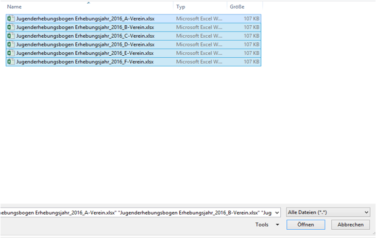This screenshot has width=376, height=238.
Task: Click the Excel icon of the E-Verein file
Action: 11,53
